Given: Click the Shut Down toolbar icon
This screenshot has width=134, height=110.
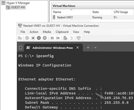Looking at the screenshot, I should tap(39, 38).
